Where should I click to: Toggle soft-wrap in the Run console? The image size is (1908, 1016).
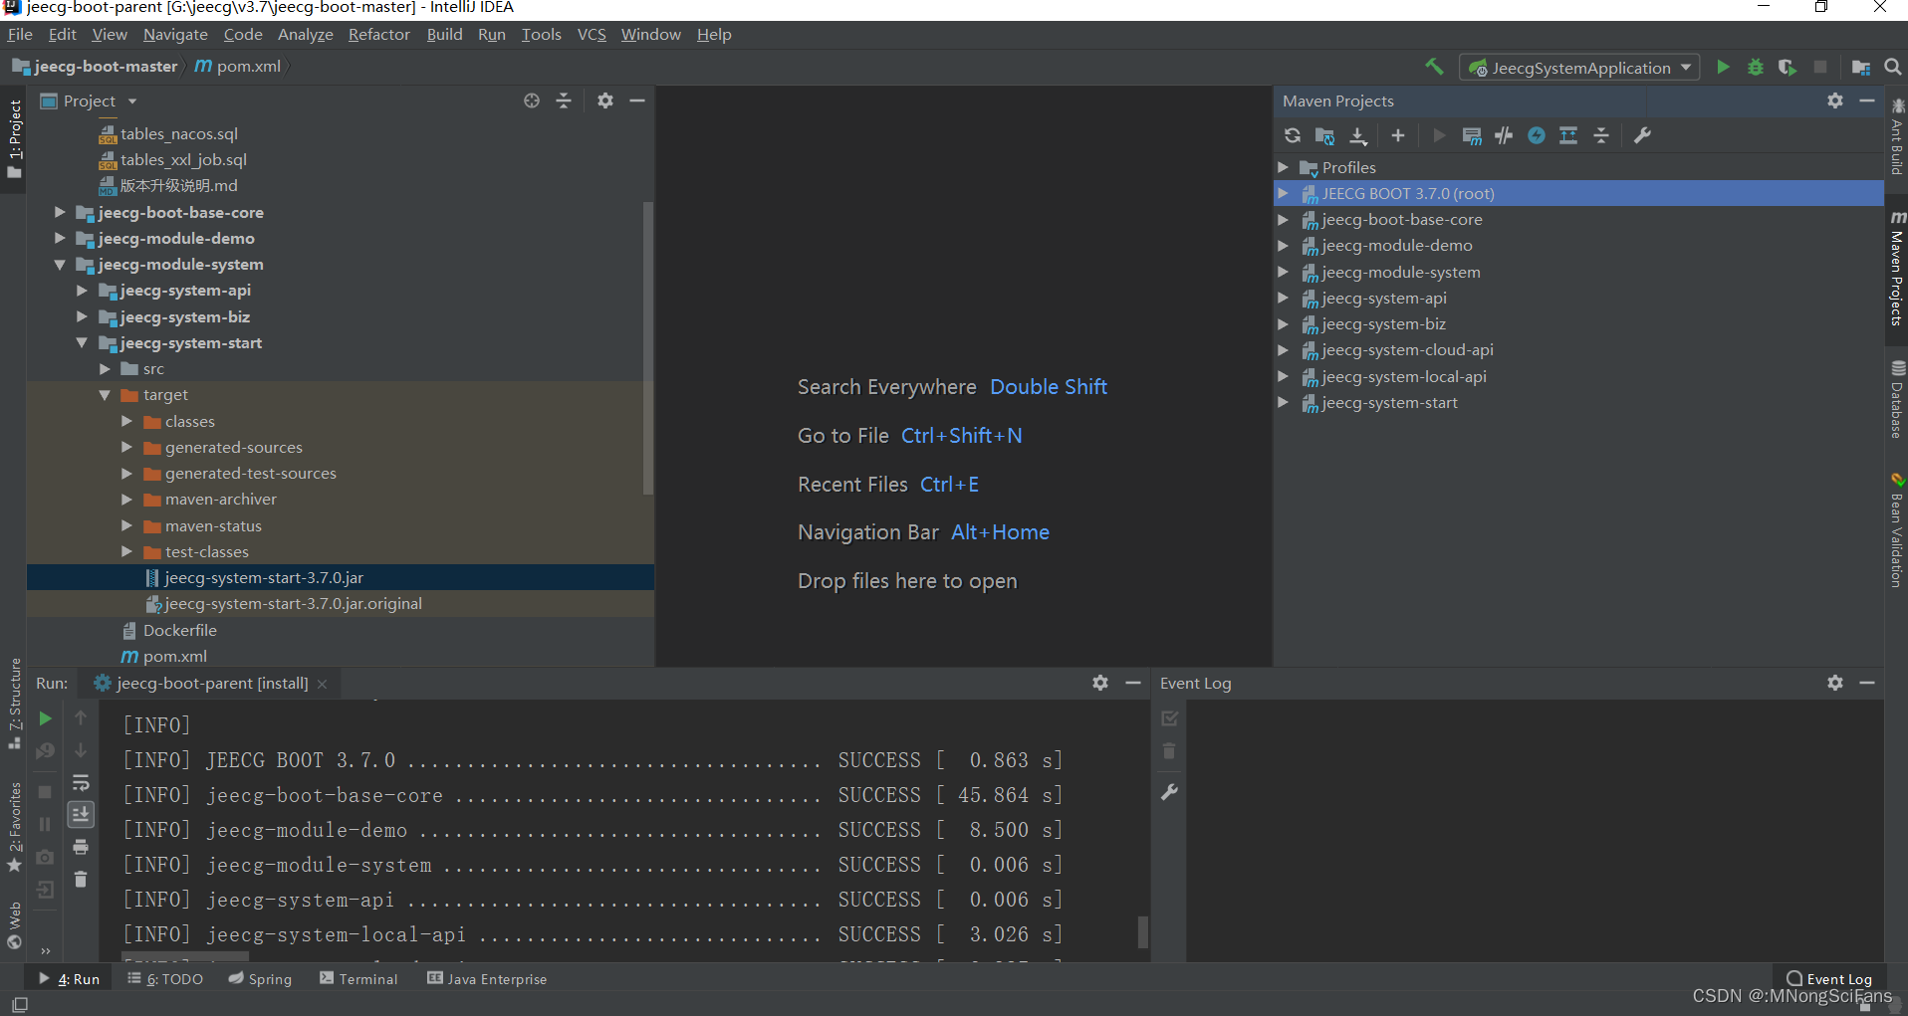pos(81,783)
